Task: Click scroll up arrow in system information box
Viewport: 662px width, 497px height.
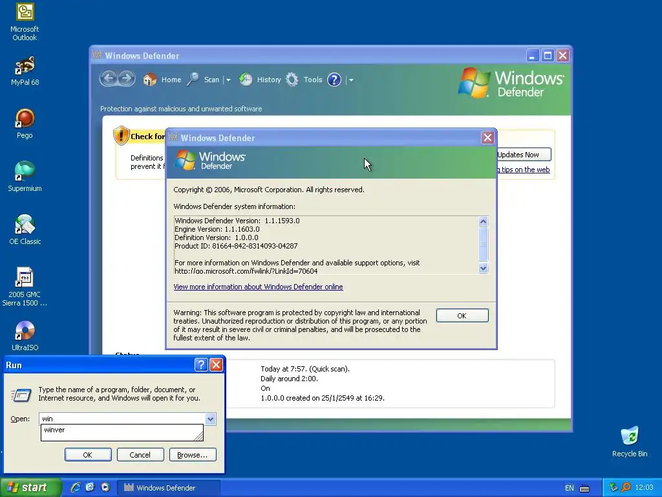Action: tap(483, 221)
